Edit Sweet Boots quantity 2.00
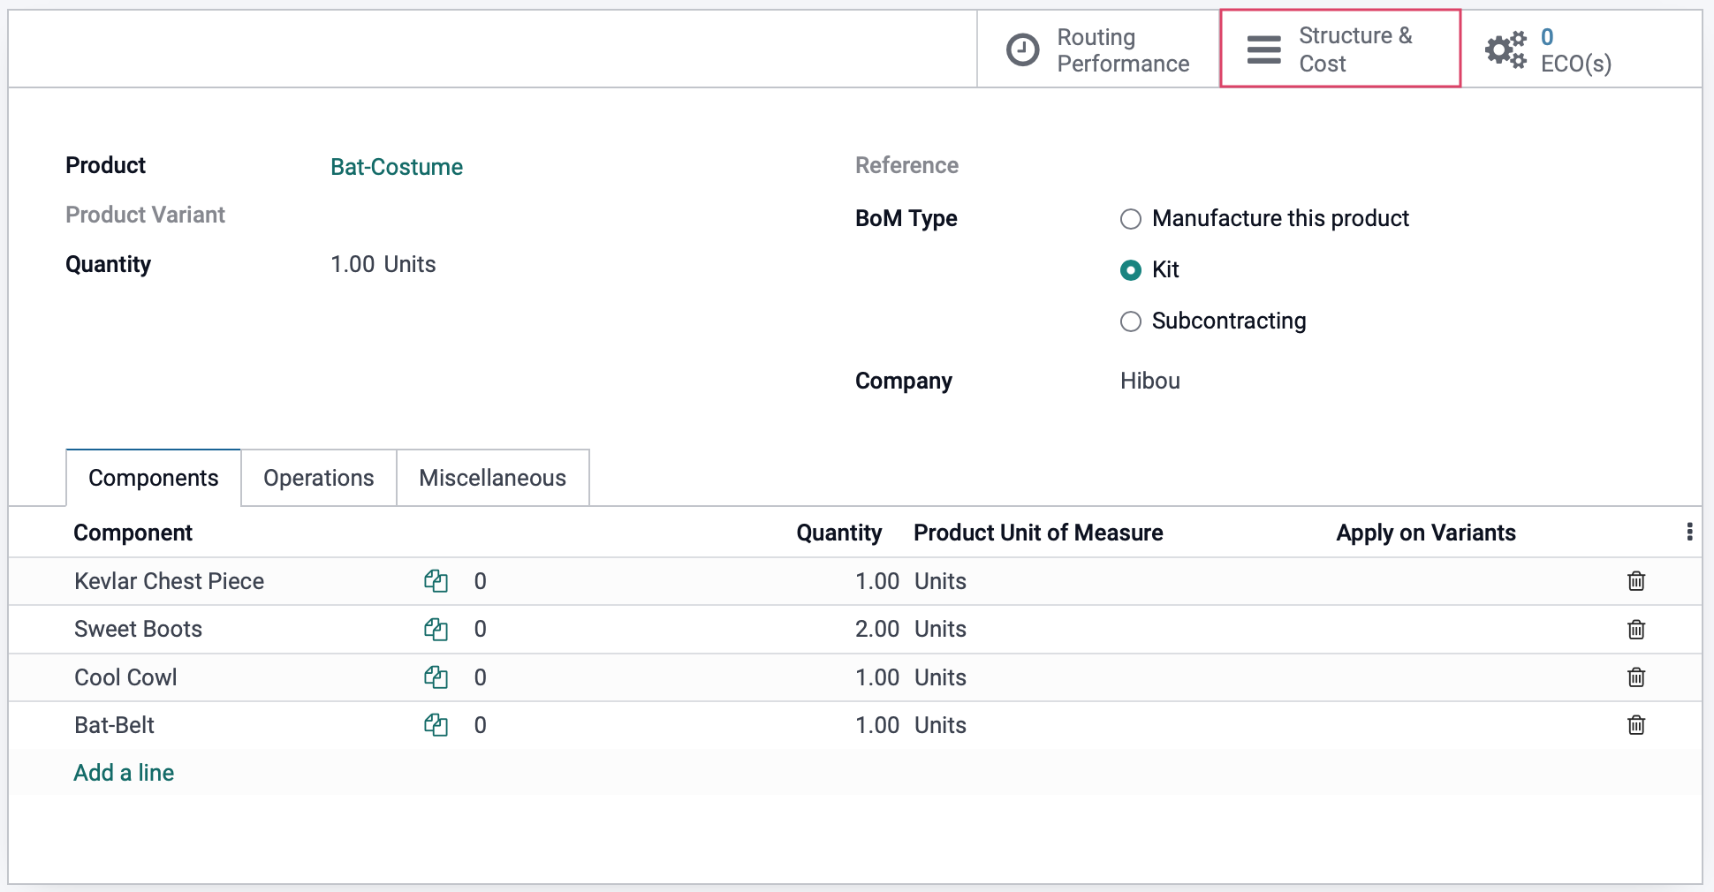Viewport: 1714px width, 892px height. pyautogui.click(x=876, y=629)
